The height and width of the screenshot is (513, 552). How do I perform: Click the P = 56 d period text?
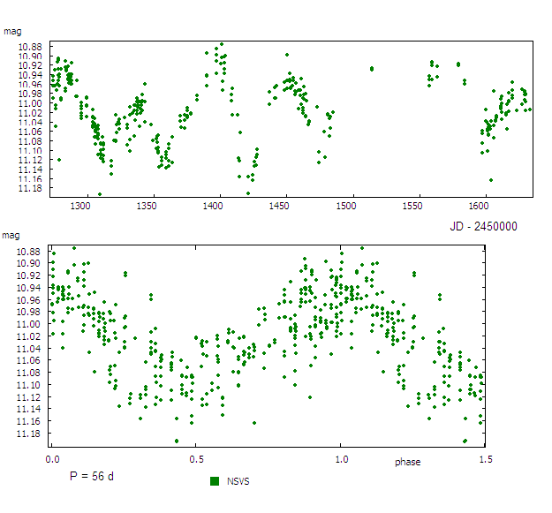click(92, 476)
